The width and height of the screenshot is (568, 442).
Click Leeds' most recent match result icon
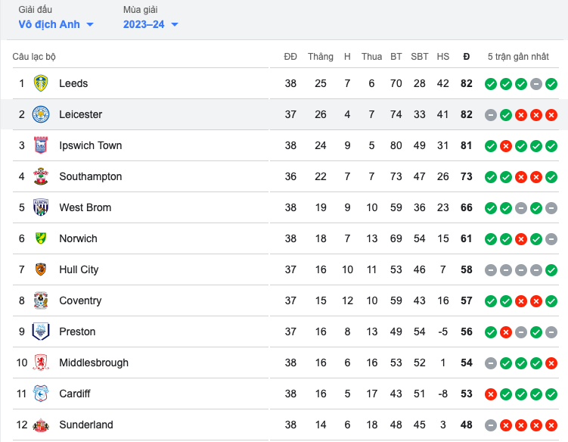[551, 83]
